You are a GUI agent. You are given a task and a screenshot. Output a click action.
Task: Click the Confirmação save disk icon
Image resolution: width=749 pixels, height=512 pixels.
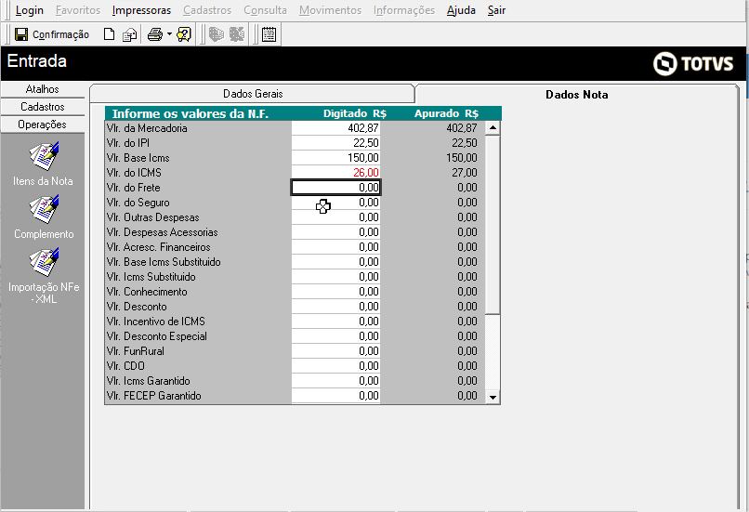click(21, 34)
